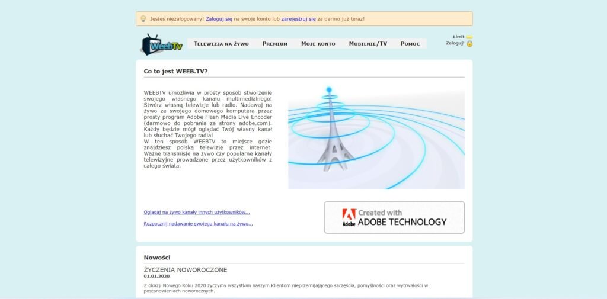Click the broadcasting tower image
The height and width of the screenshot is (299, 607).
tap(376, 137)
